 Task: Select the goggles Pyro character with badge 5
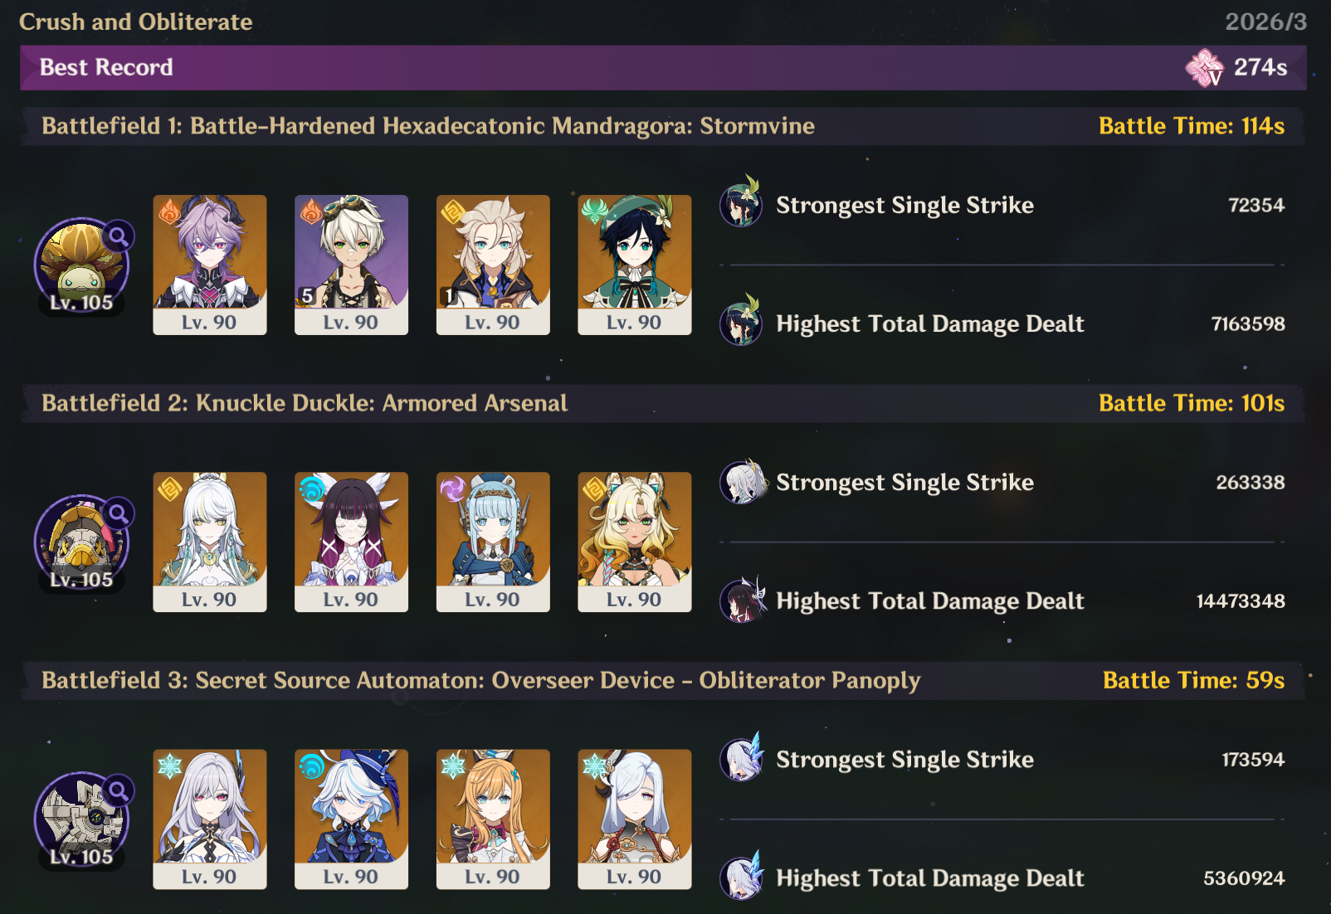click(x=351, y=265)
